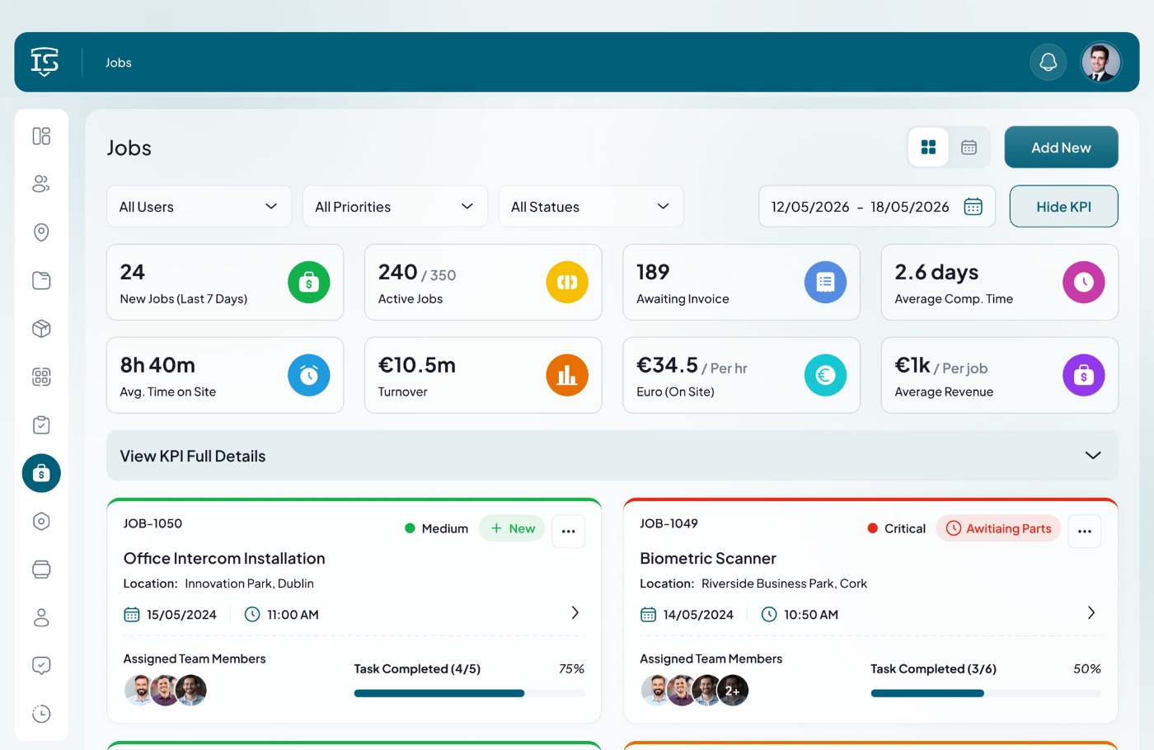Click the Hide KPI button

click(x=1063, y=206)
